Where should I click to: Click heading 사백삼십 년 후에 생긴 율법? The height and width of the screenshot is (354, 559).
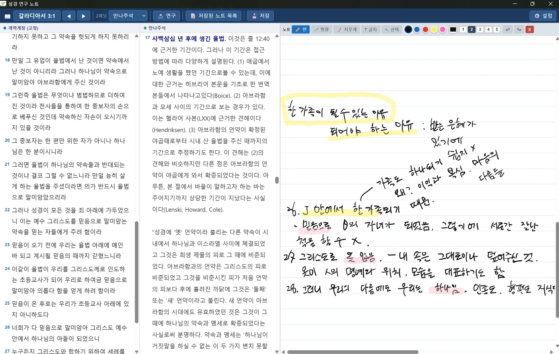189,38
